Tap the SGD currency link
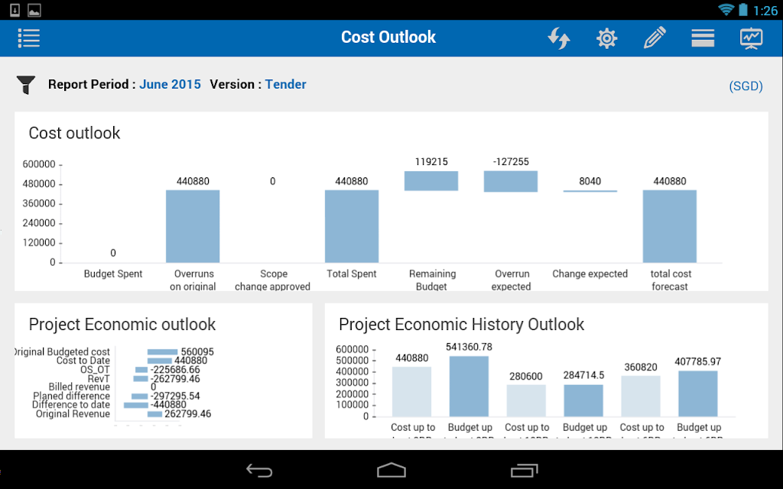Image resolution: width=783 pixels, height=489 pixels. [x=746, y=86]
